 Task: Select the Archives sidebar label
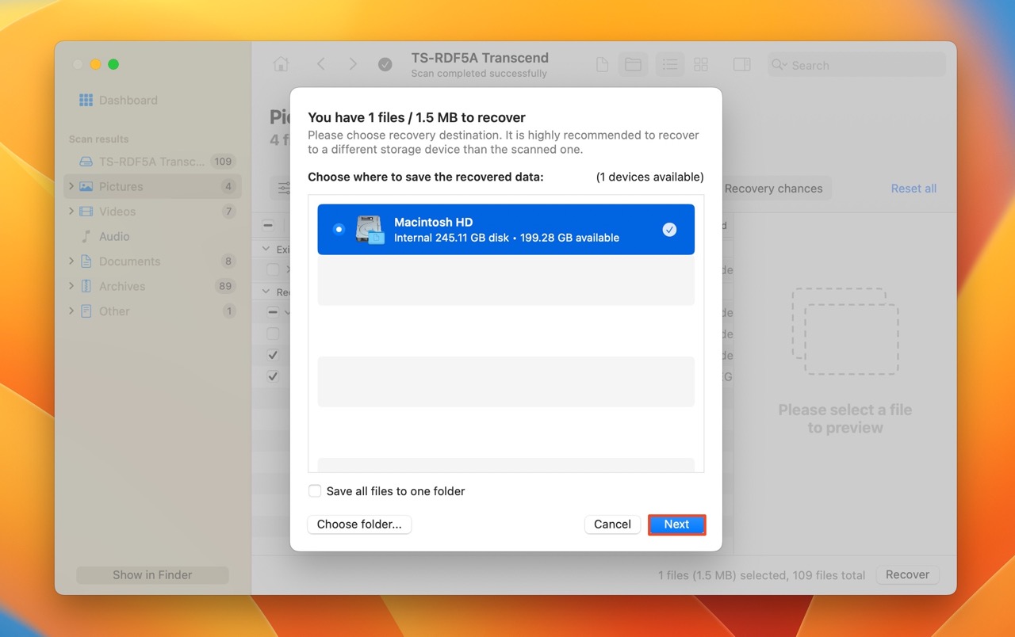(x=122, y=286)
